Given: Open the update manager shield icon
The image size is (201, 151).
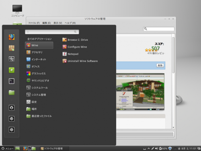Looking at the screenshot, I should click(170, 149).
